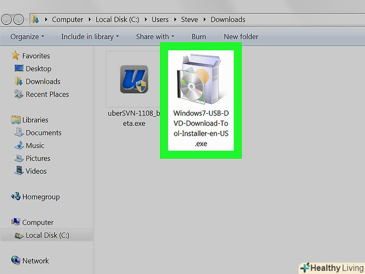This screenshot has width=365, height=274.
Task: Expand the arrow after Users in breadcrumb
Action: [x=175, y=20]
